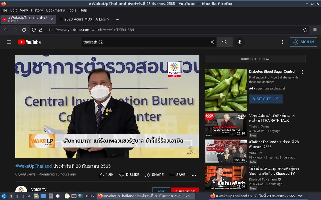This screenshot has width=321, height=200.
Task: Start voice search with the microphone icon
Action: 240,42
